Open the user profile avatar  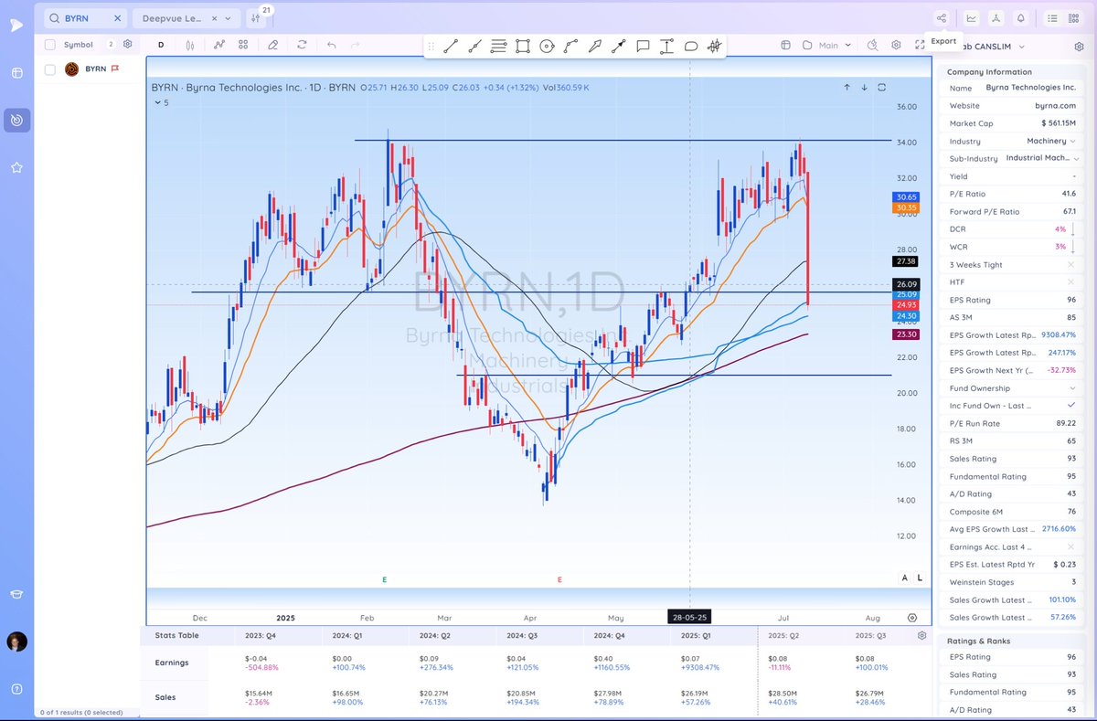click(17, 641)
